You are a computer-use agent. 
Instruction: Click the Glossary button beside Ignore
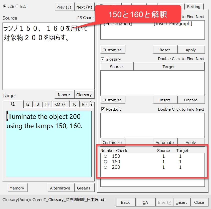click(x=84, y=95)
